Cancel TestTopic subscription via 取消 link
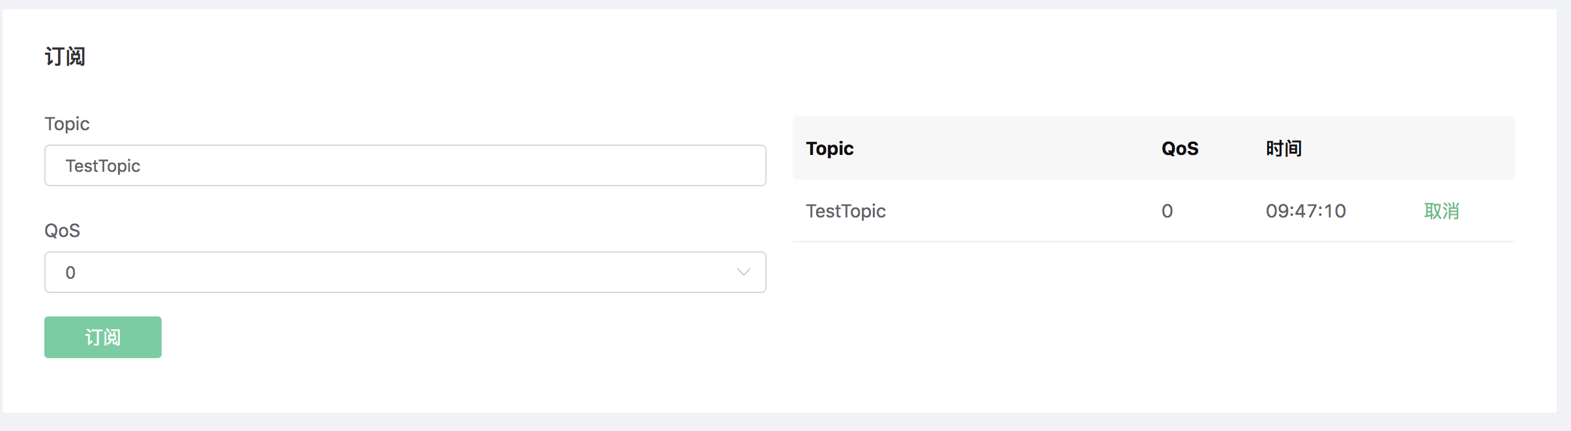 pyautogui.click(x=1441, y=211)
